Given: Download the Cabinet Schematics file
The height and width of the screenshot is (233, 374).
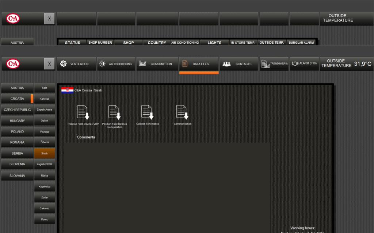Looking at the screenshot, I should click(147, 112).
